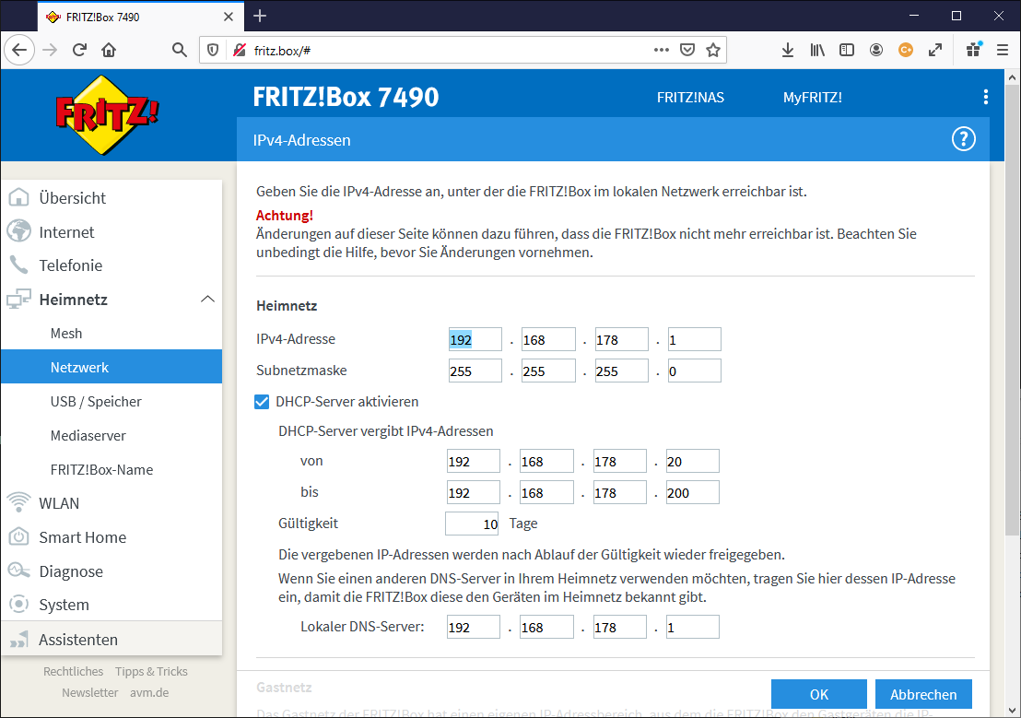Click the orange extension icon in toolbar
1021x718 pixels.
(x=906, y=50)
